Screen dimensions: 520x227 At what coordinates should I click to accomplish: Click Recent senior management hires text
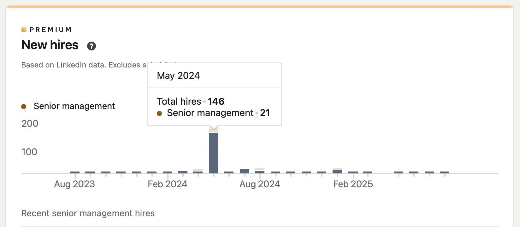click(88, 213)
